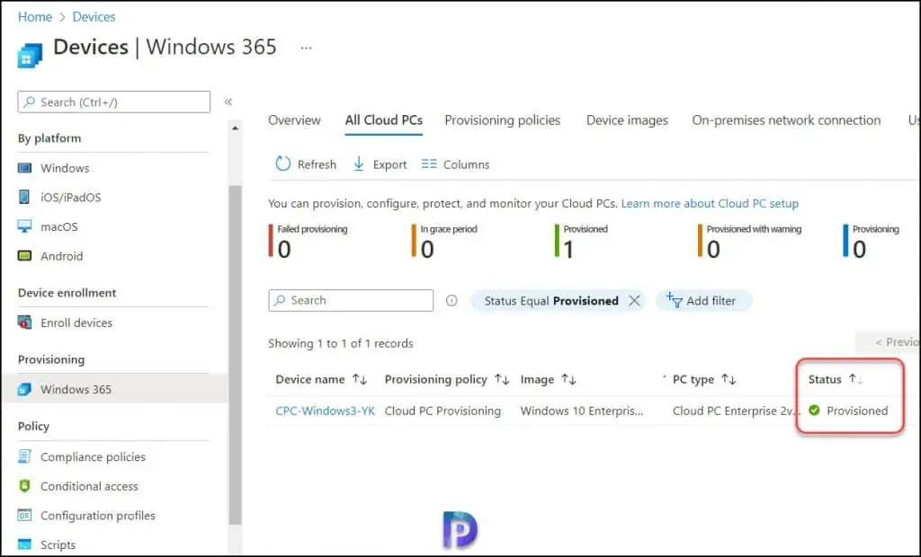This screenshot has height=557, width=921.
Task: Click the Windows 10 Enterpris... image cell
Action: click(582, 411)
